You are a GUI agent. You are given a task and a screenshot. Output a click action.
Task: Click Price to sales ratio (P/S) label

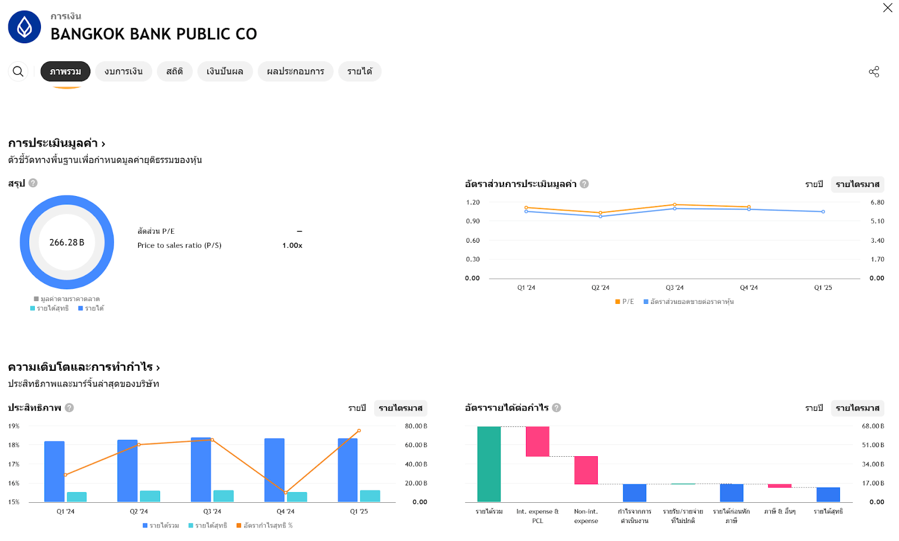coord(179,246)
